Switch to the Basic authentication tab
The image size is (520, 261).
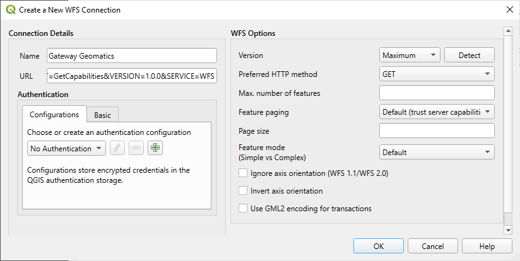click(102, 115)
